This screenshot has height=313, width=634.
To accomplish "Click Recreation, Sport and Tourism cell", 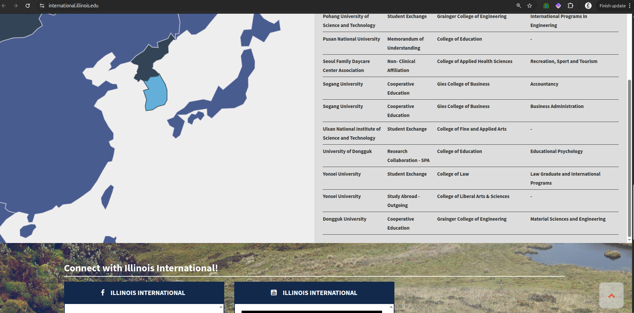I will click(564, 61).
